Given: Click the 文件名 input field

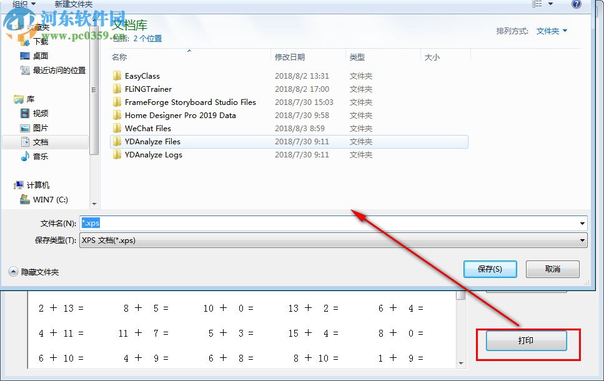Looking at the screenshot, I should click(x=333, y=223).
